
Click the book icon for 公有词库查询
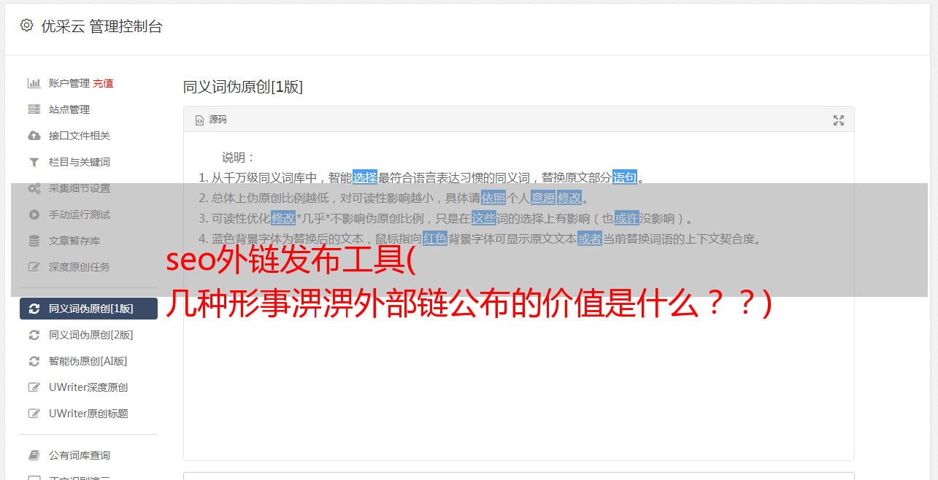pos(34,455)
